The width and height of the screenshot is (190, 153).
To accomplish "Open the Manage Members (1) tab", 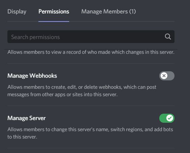I will [109, 11].
